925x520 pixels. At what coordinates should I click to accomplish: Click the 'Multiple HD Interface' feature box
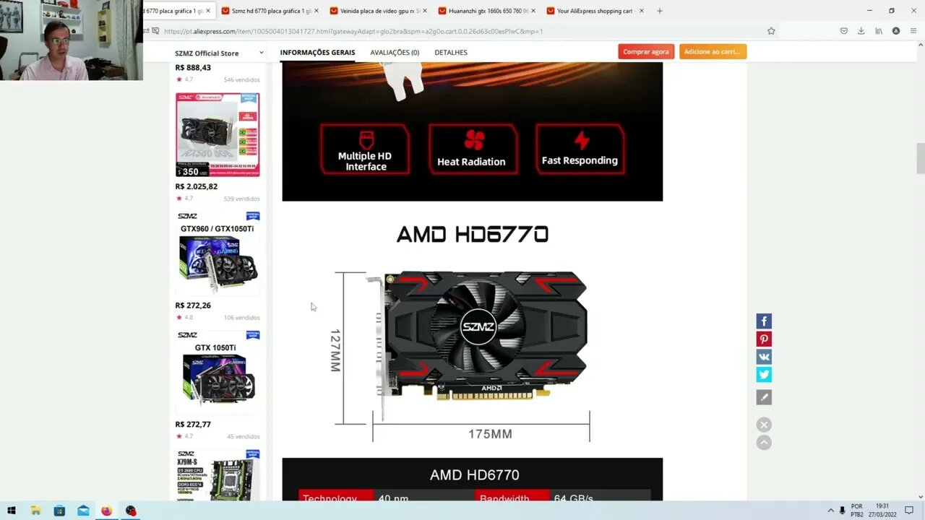click(x=365, y=149)
